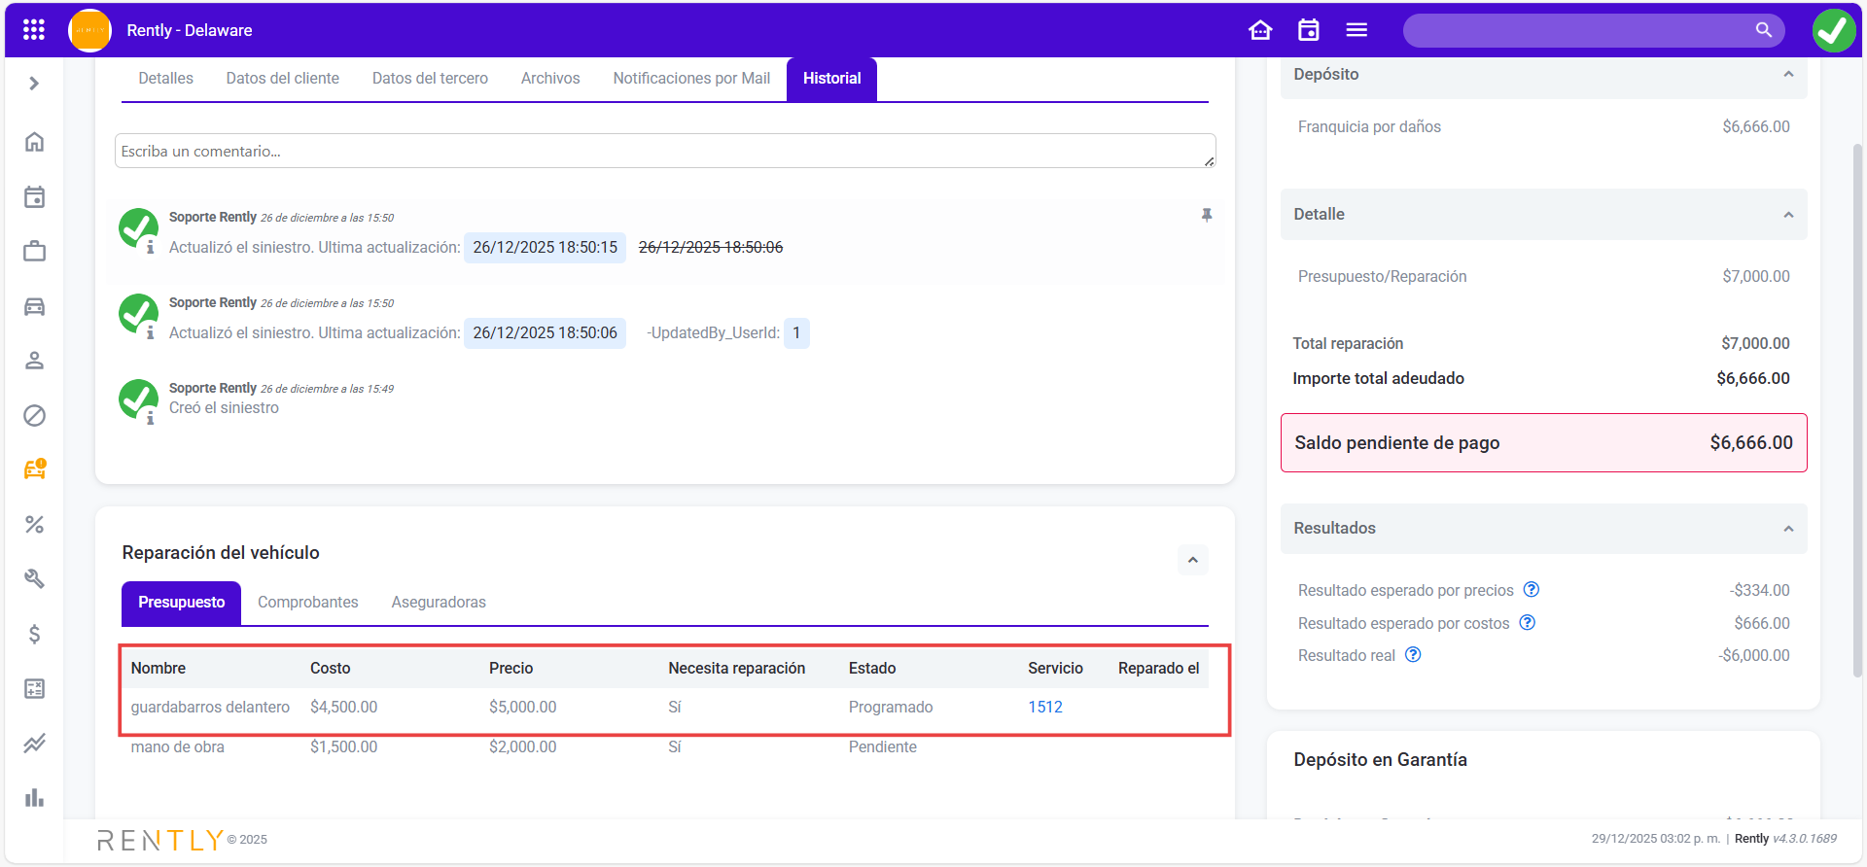The height and width of the screenshot is (867, 1867).
Task: Open the dollar sign sidebar icon
Action: 34,635
